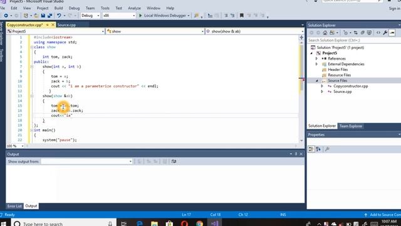Open the Tools menu
Image resolution: width=401 pixels, height=226 pixels.
coord(105,8)
